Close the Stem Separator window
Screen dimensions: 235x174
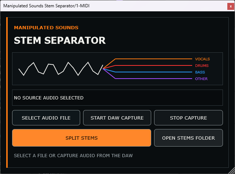pos(231,7)
